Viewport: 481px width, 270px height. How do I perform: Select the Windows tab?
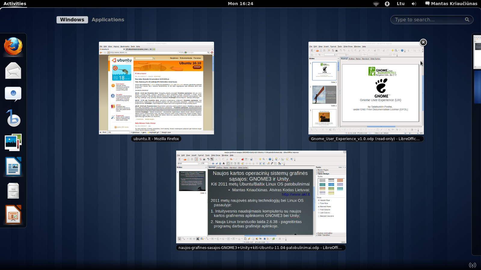pyautogui.click(x=72, y=19)
